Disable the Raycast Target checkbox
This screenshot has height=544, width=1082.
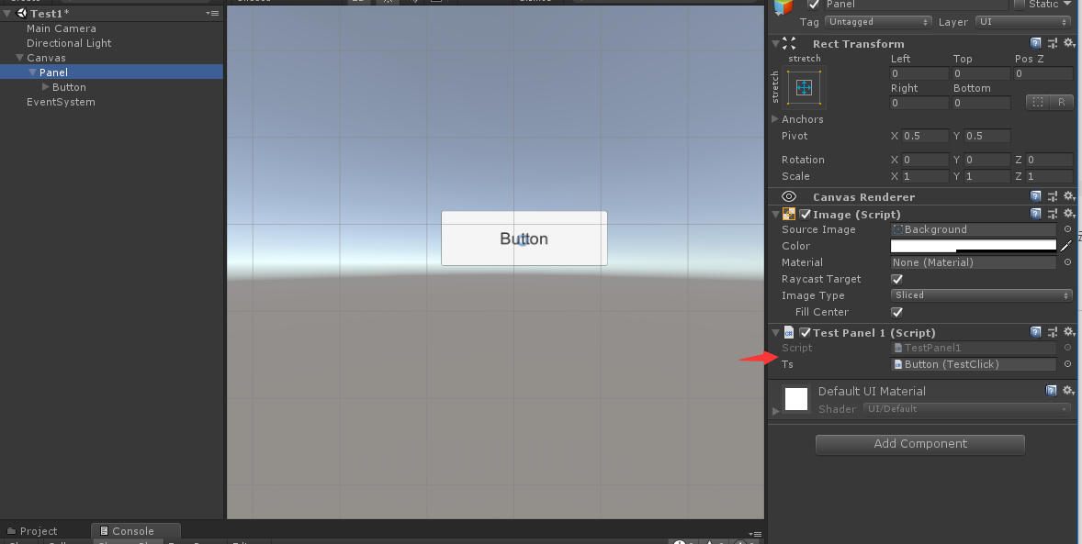click(x=896, y=279)
